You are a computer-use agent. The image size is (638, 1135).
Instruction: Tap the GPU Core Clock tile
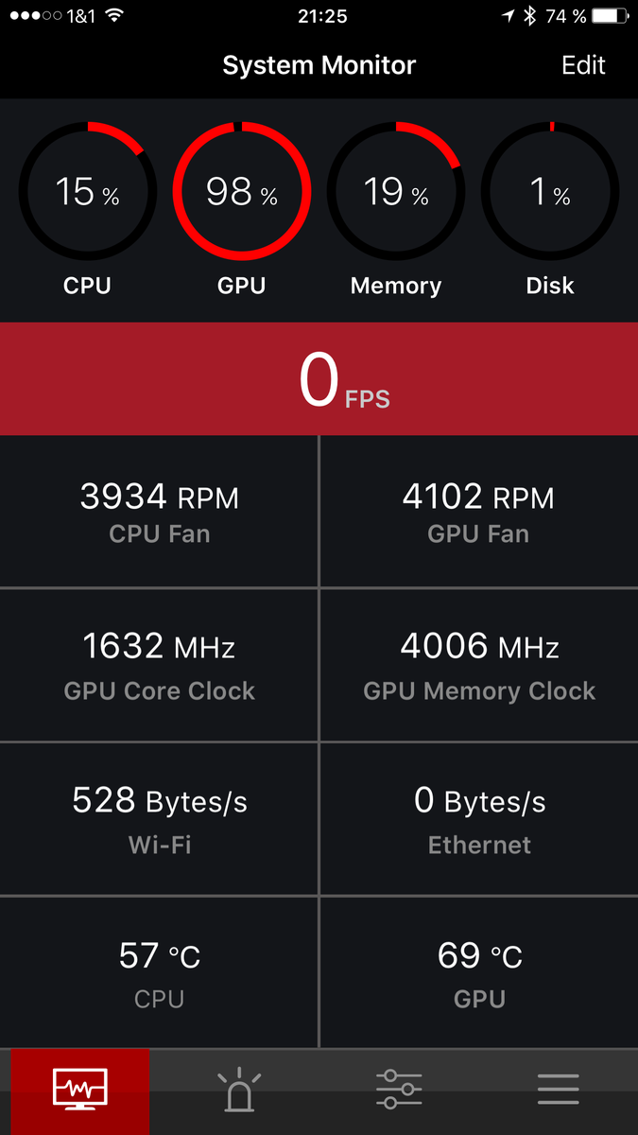coord(159,666)
